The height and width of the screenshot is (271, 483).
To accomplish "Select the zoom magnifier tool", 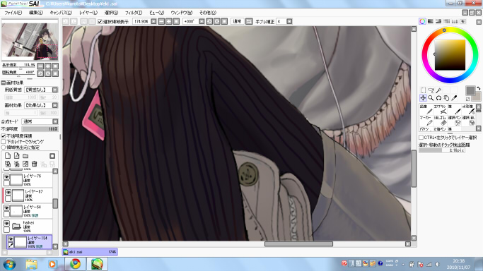I will point(431,98).
